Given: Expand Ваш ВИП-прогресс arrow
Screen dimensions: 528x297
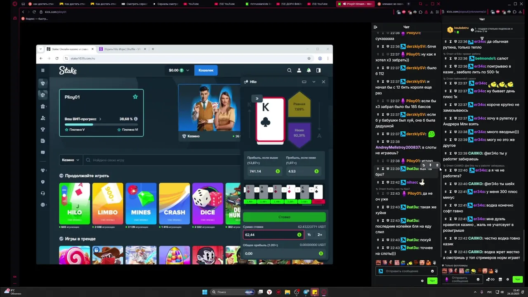Looking at the screenshot, I should 100,119.
